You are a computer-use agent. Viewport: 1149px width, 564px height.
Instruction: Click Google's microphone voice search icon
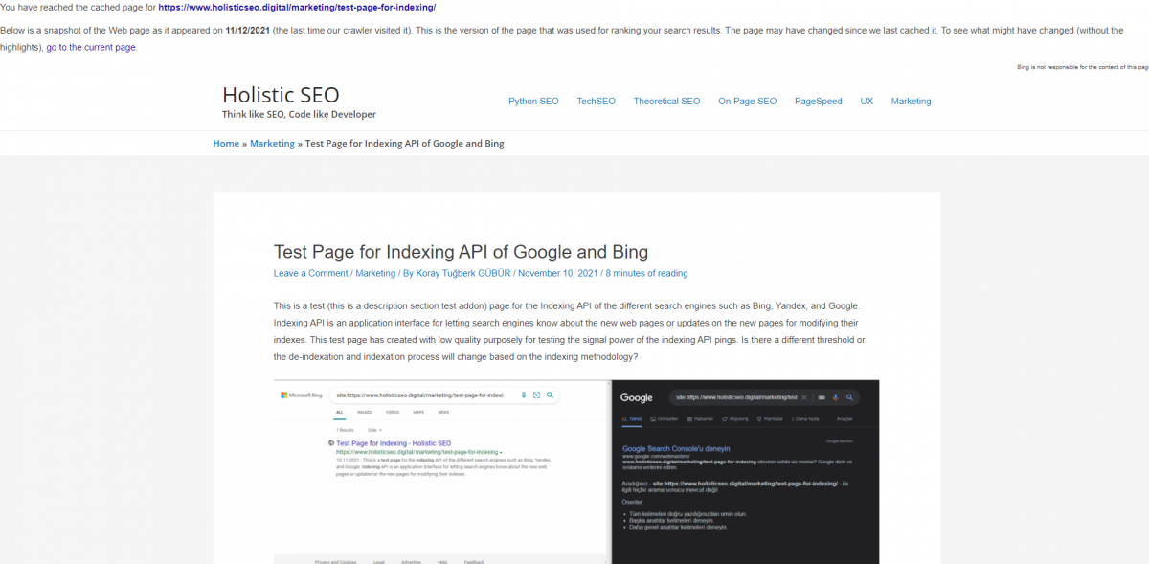click(x=835, y=397)
